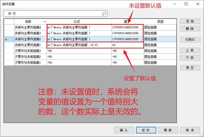Viewport: 204px width, 137px height.
Task: Click -50 formula cell of 次零件与夹板距离3
Action: coord(79,51)
